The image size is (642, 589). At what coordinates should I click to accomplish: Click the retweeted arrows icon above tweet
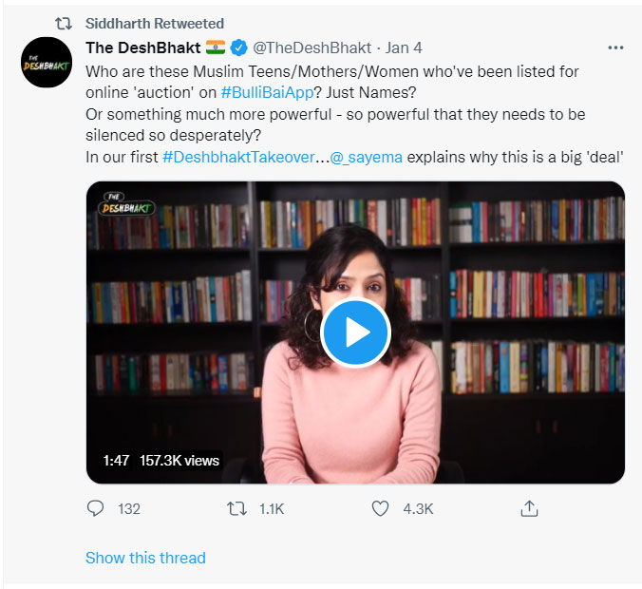[x=63, y=23]
